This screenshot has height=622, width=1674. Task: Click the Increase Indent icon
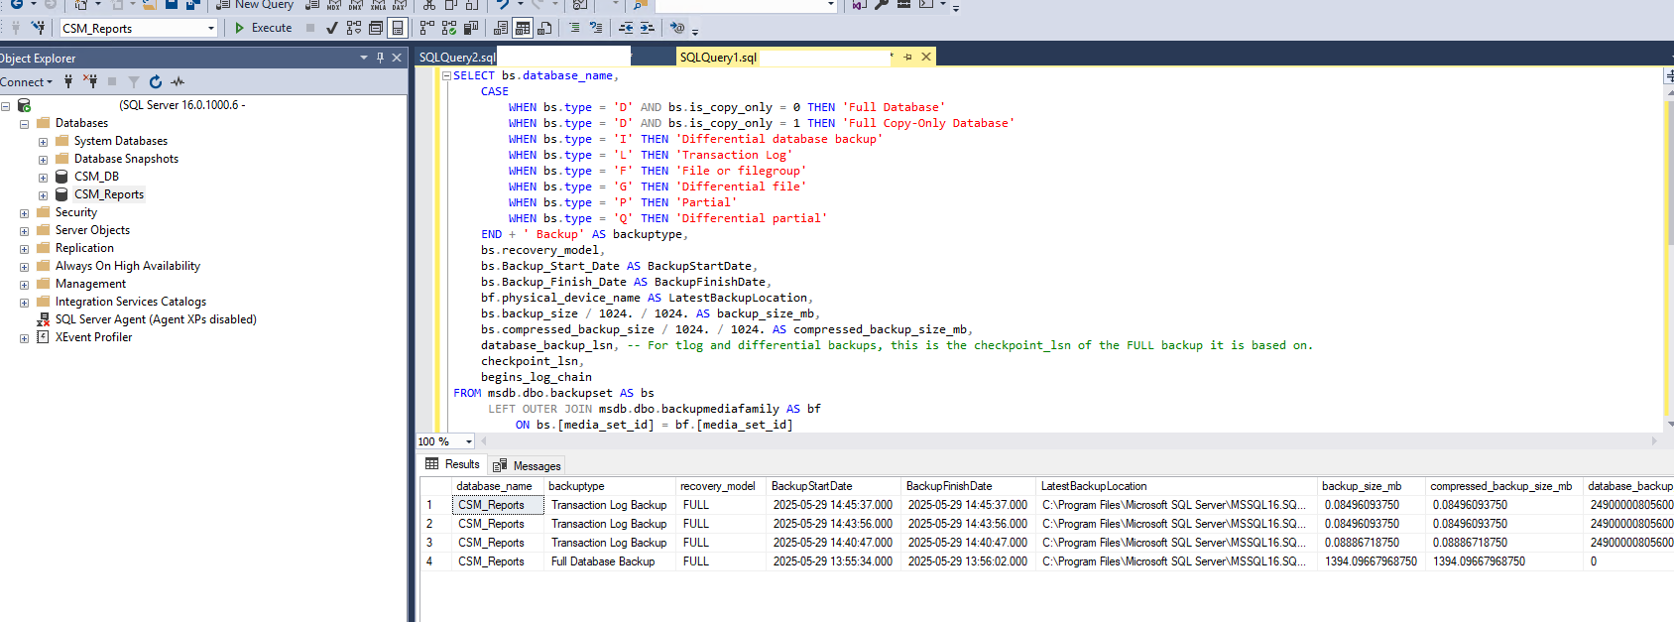point(647,28)
